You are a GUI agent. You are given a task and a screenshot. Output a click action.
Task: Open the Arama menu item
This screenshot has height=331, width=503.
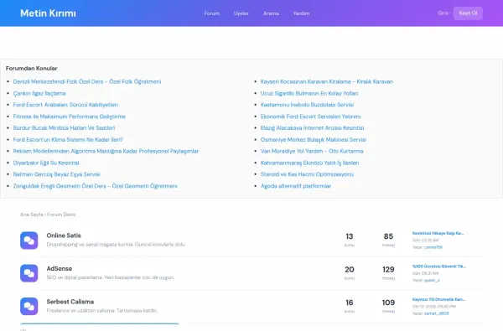click(x=271, y=13)
